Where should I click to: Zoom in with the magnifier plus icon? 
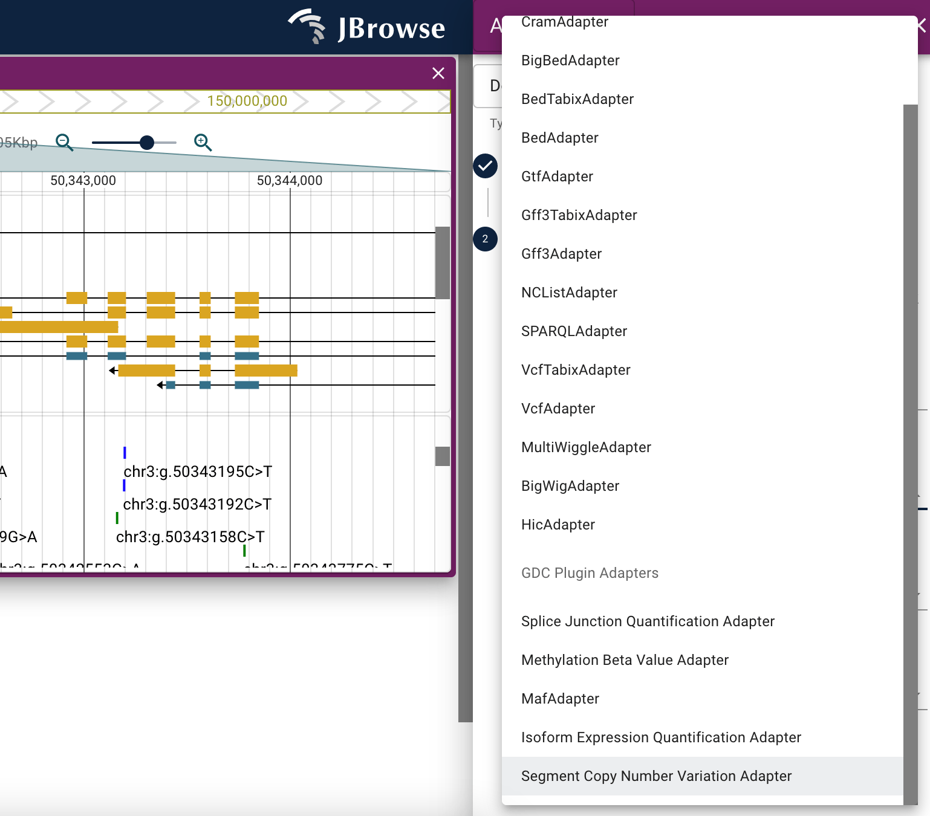click(x=203, y=143)
